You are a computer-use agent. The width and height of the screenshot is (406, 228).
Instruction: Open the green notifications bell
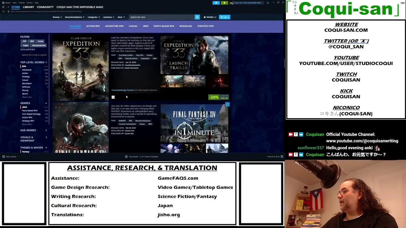coord(224,3)
